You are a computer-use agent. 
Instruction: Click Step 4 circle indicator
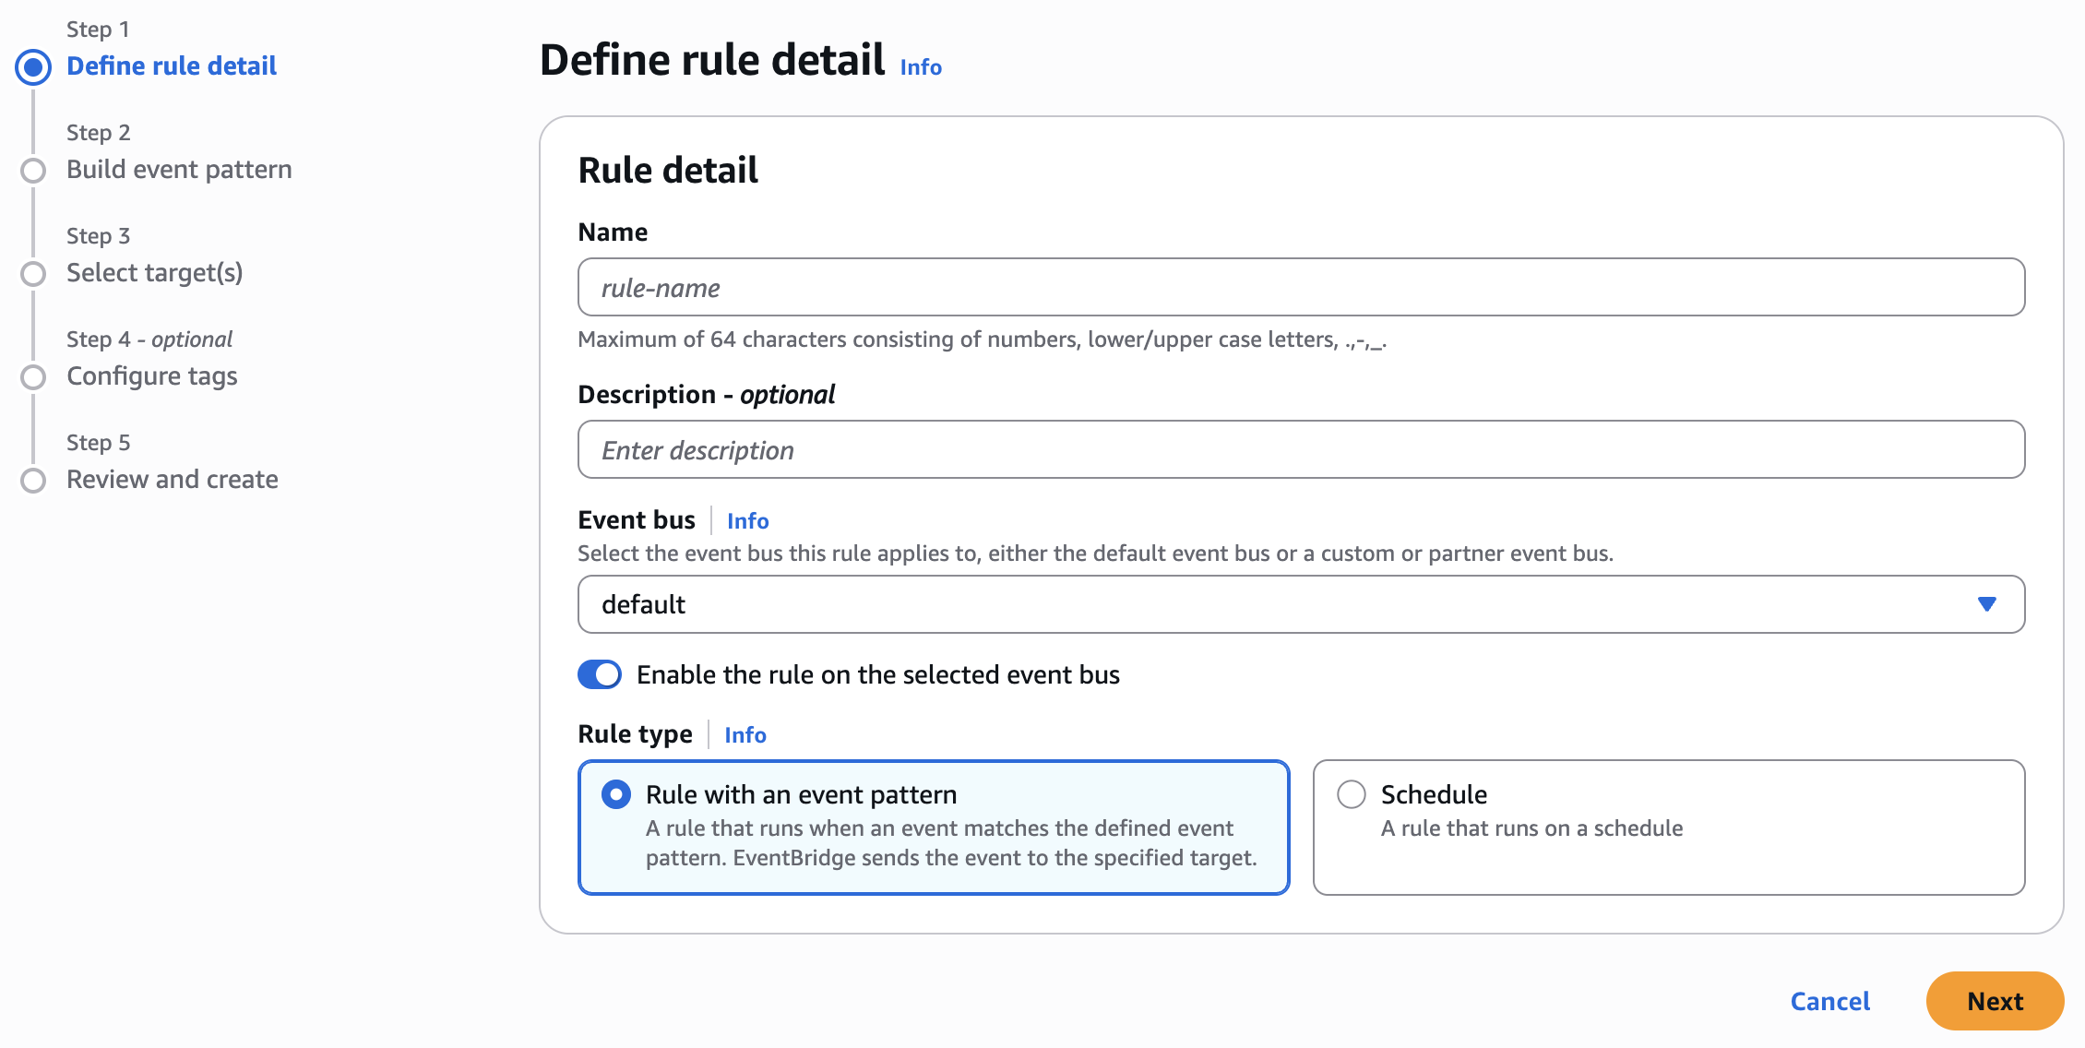(33, 377)
